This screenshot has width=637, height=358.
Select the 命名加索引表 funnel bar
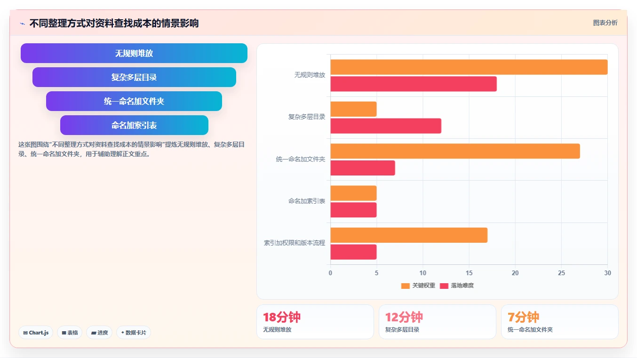pyautogui.click(x=134, y=125)
